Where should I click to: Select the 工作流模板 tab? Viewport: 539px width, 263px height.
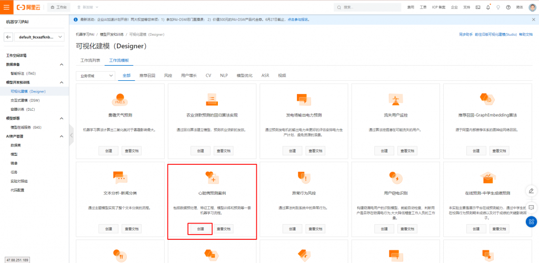119,60
